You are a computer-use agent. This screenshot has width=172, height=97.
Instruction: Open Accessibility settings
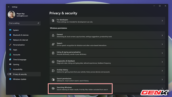[x=24, y=69]
